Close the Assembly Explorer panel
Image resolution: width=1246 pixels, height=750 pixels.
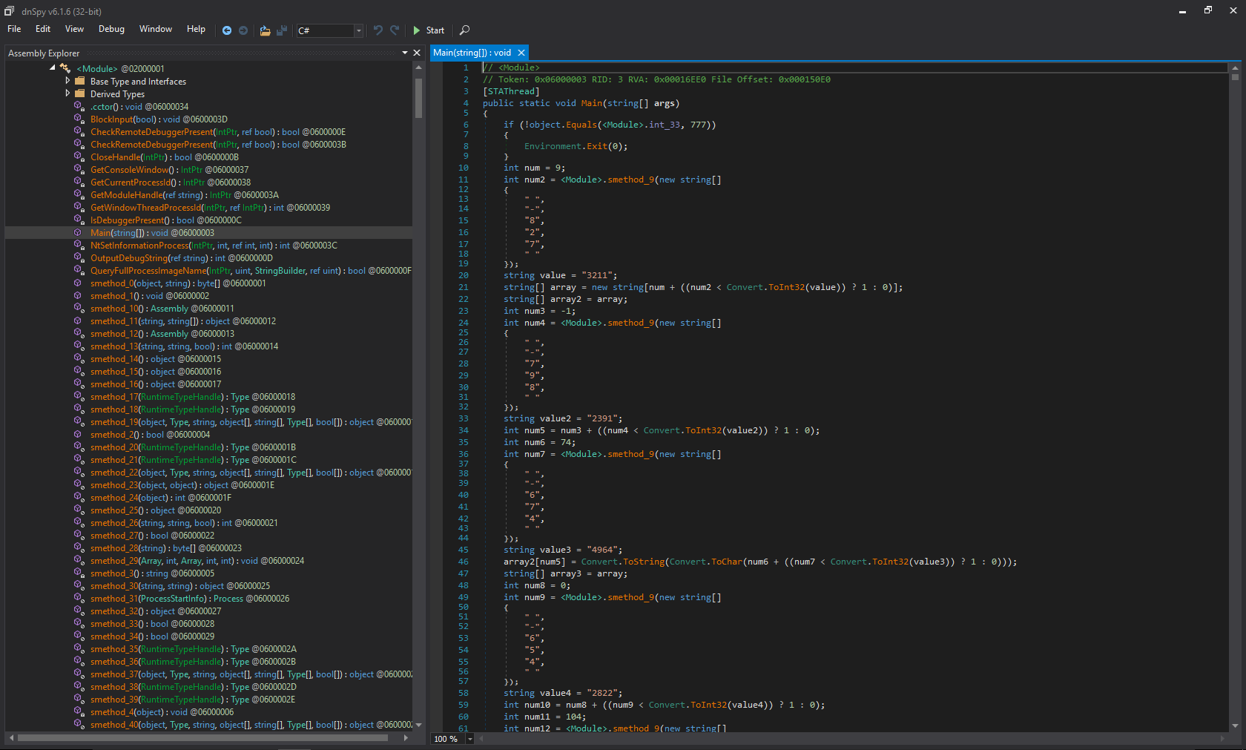[x=417, y=53]
